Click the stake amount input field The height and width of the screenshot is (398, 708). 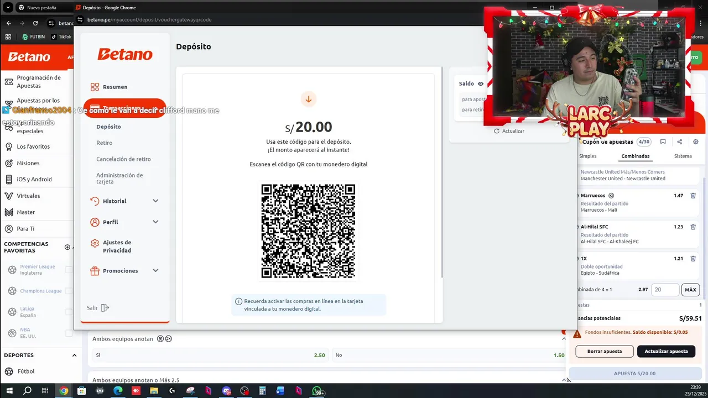pos(665,290)
